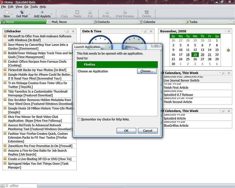
Task: Confirm the dialog with OK
Action: 126,131
